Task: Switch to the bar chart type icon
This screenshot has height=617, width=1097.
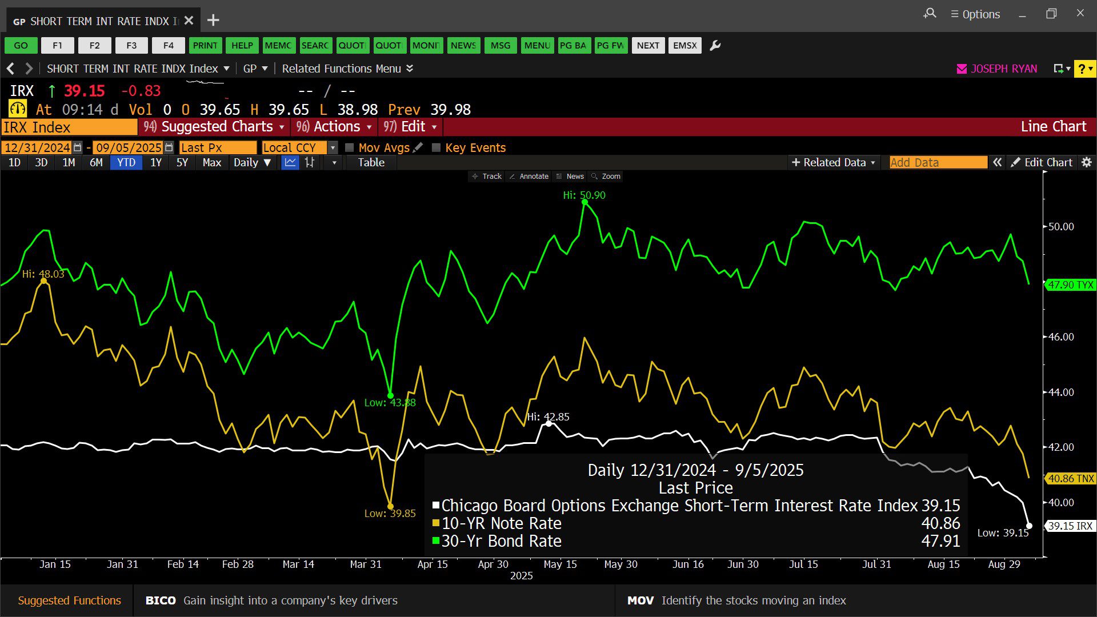Action: pos(310,162)
